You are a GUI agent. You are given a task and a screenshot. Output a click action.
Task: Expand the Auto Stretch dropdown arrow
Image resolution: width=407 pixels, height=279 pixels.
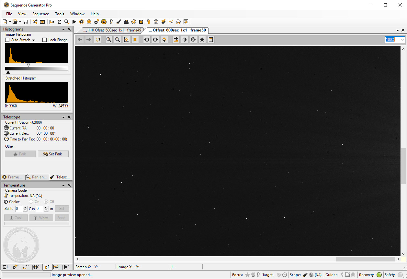click(33, 40)
